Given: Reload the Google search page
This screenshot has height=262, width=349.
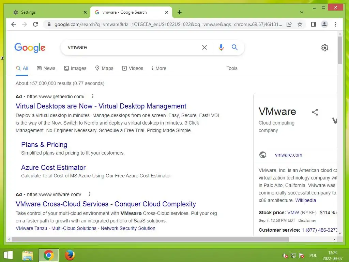Looking at the screenshot, I should [35, 24].
